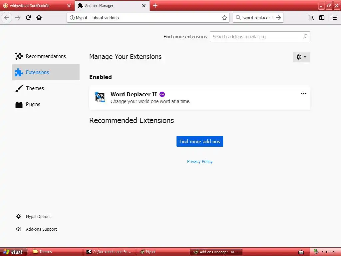Switch to Mypal taskbar window
This screenshot has height=256, width=341.
[x=163, y=252]
